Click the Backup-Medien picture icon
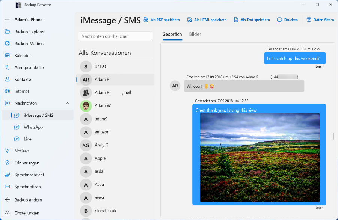338x220 pixels. pyautogui.click(x=8, y=44)
